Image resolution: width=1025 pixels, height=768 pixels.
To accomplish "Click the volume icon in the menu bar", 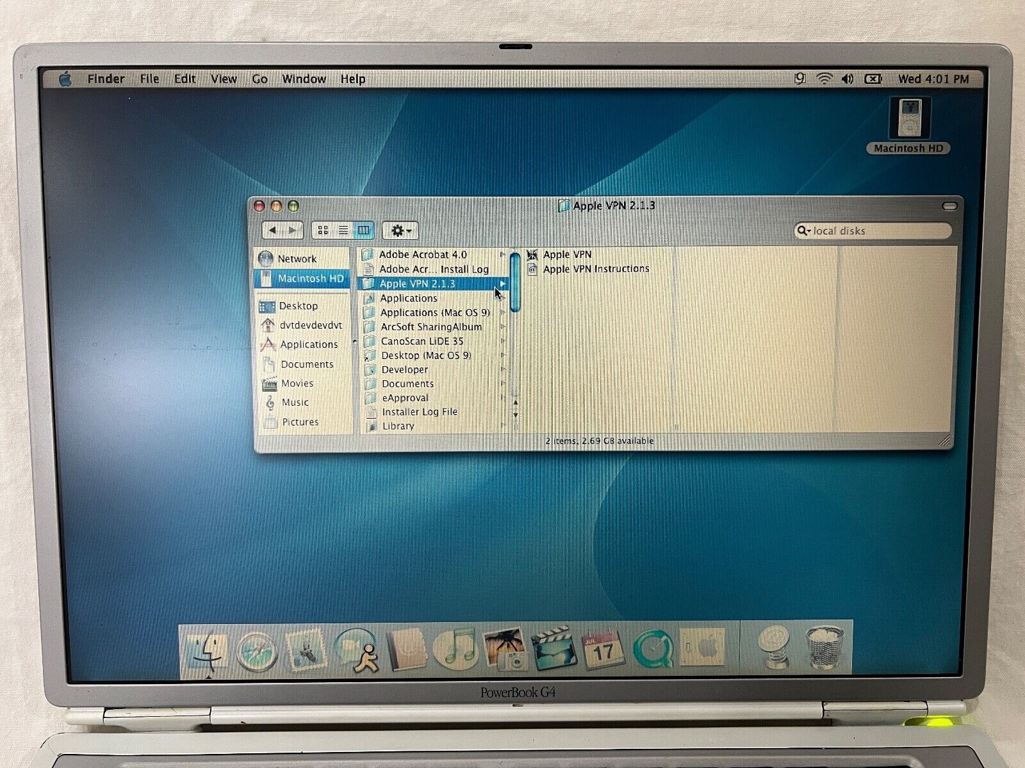I will (x=848, y=79).
